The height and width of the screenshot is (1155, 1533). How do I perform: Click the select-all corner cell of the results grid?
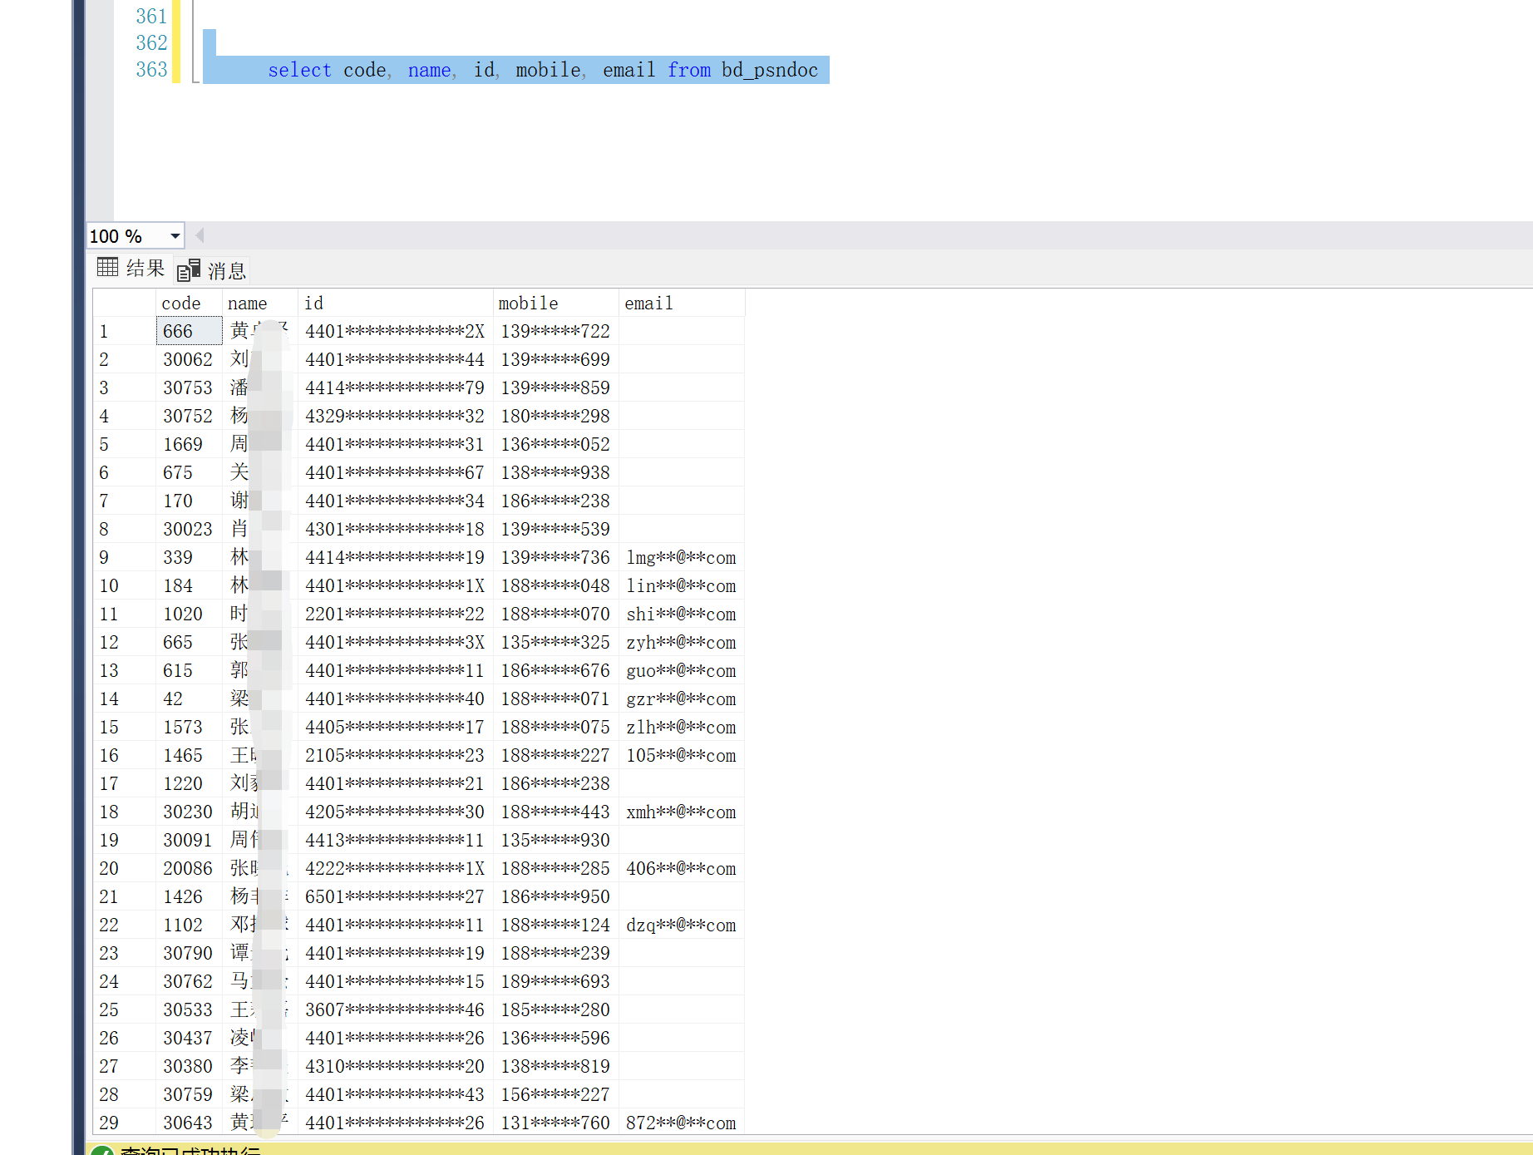pos(123,303)
